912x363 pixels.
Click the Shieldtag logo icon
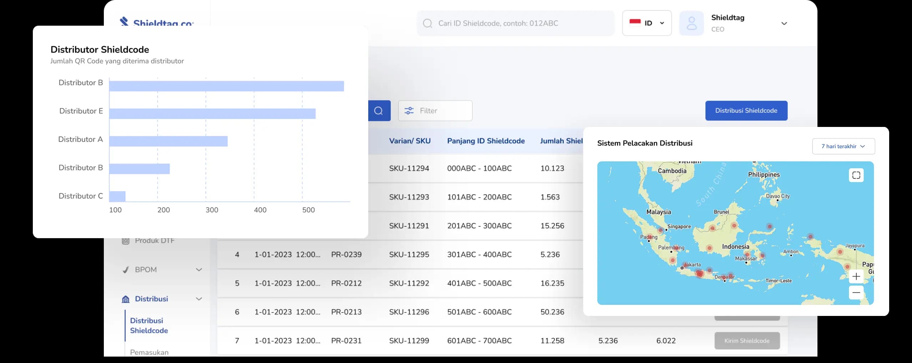pos(124,21)
